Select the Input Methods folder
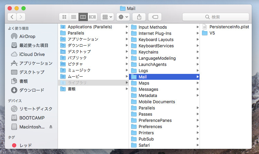The image size is (259, 154). [164, 27]
